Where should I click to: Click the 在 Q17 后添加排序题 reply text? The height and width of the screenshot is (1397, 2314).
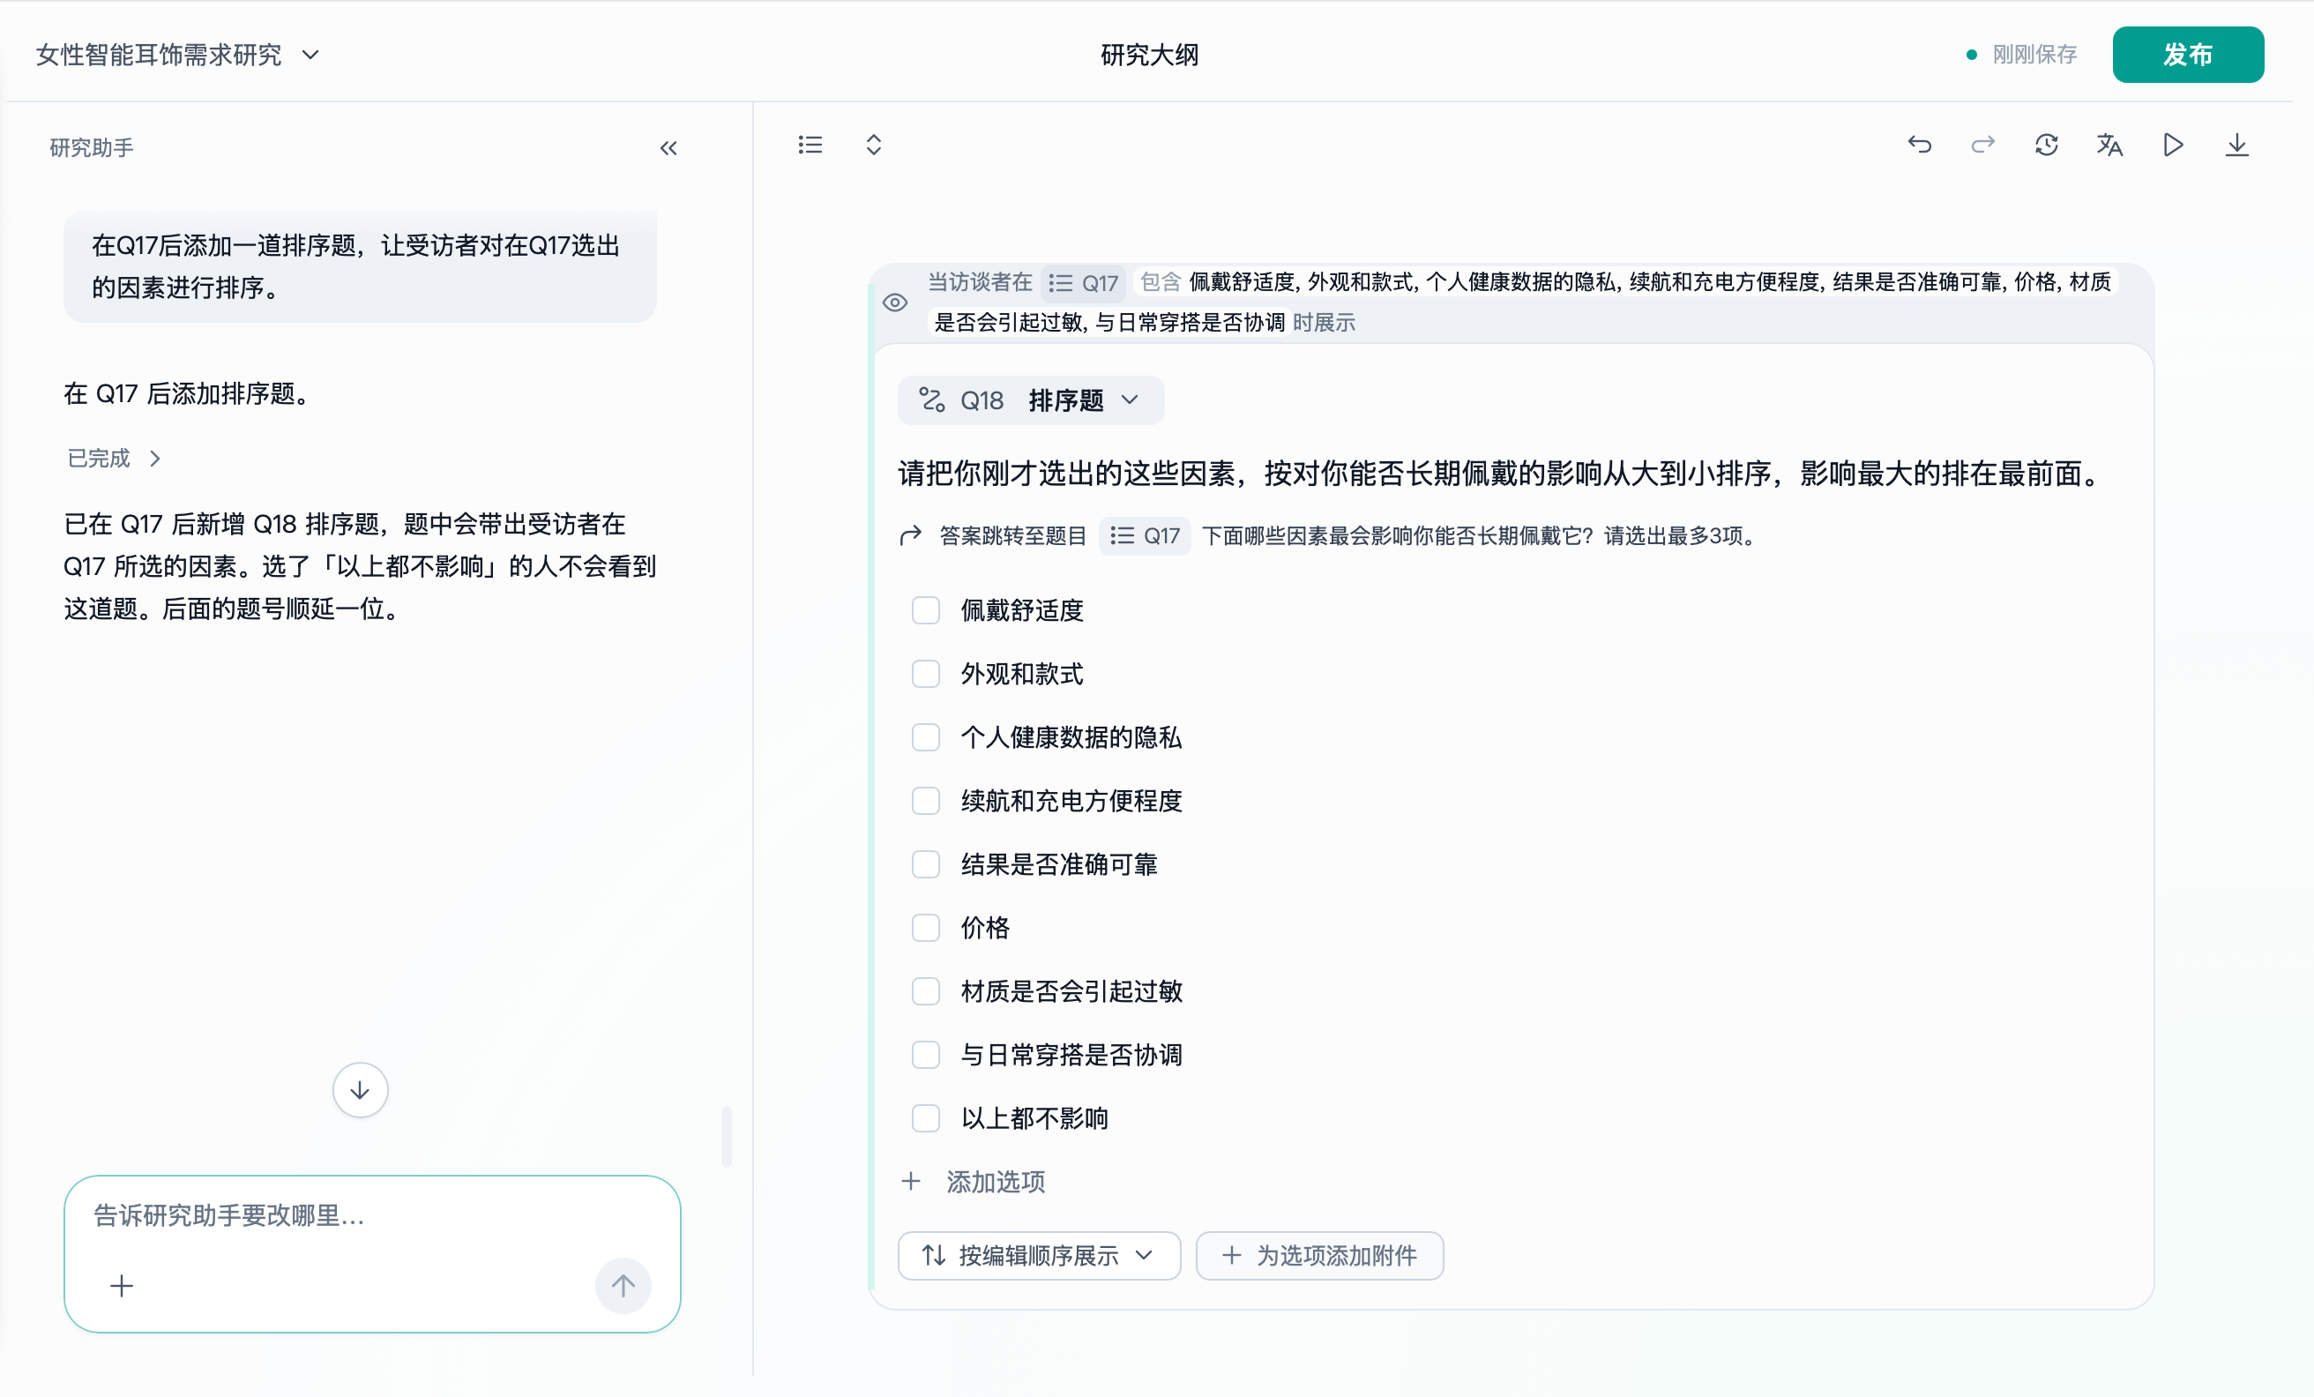(187, 393)
